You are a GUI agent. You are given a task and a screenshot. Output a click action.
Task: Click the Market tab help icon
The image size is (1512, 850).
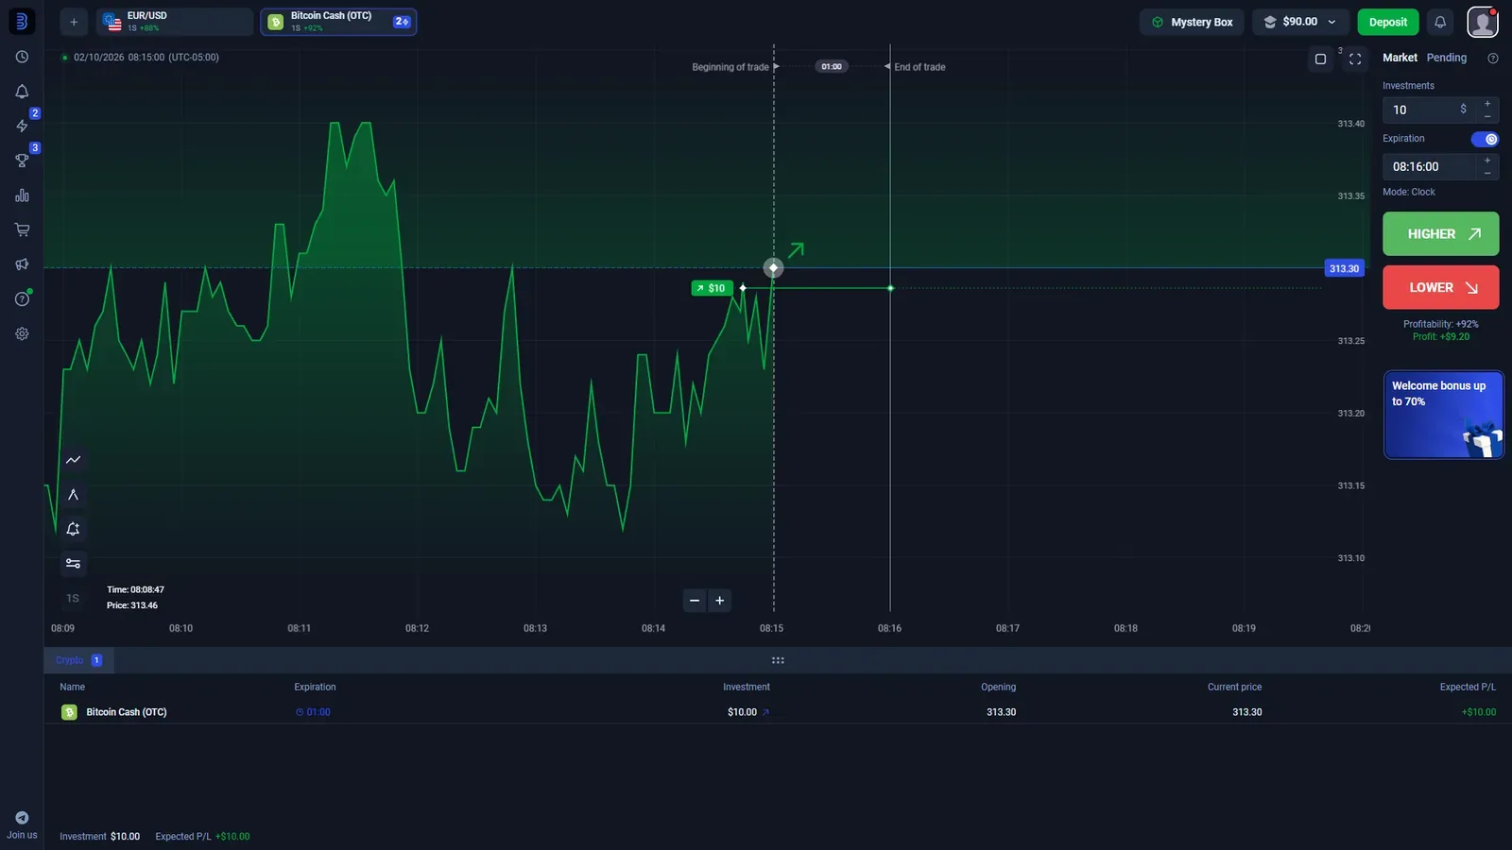(x=1493, y=59)
